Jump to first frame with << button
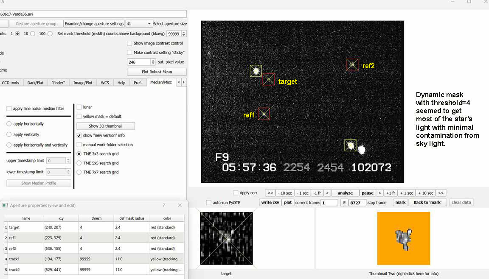This screenshot has width=489, height=279. pyautogui.click(x=270, y=193)
